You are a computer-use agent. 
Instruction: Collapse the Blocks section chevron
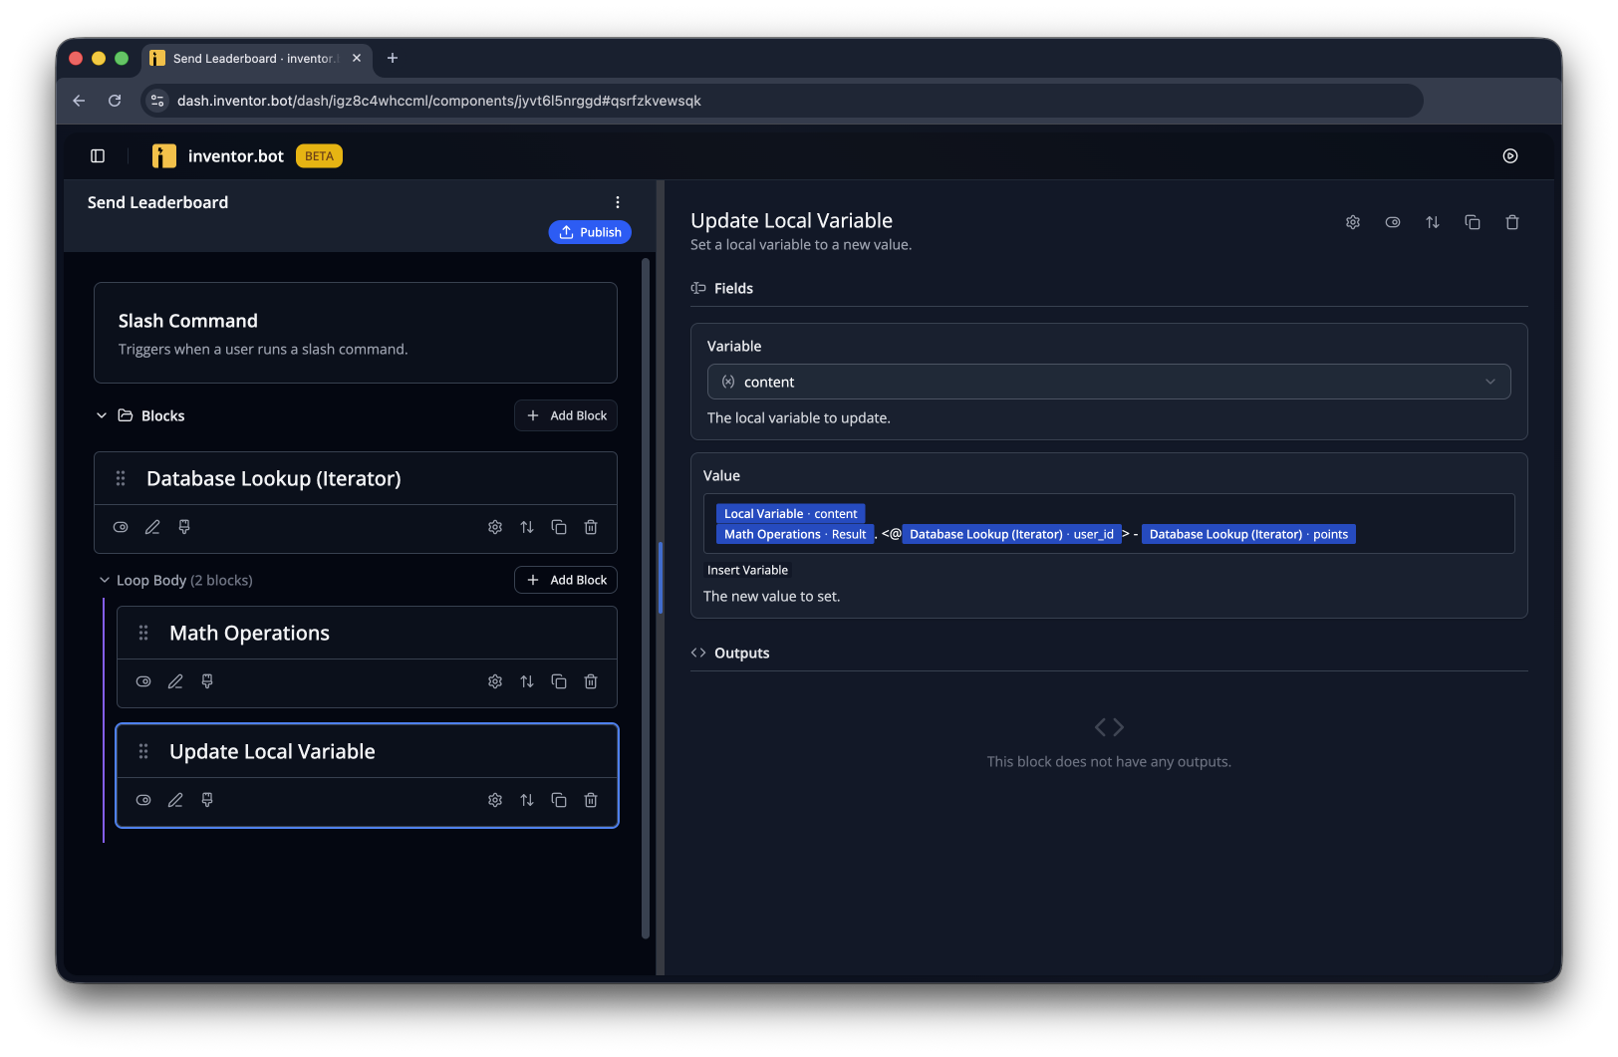(102, 415)
